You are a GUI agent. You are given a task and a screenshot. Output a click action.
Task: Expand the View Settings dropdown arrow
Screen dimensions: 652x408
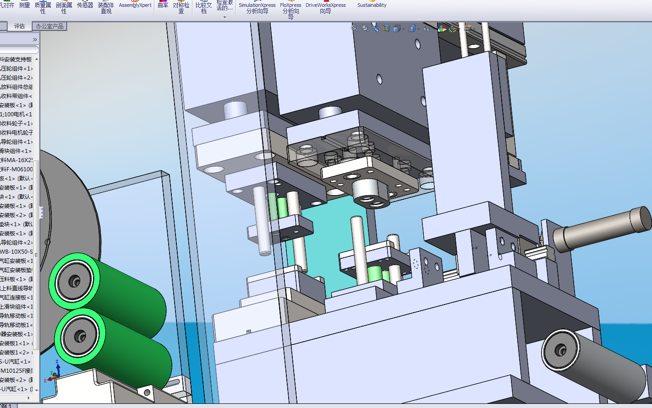(x=474, y=29)
